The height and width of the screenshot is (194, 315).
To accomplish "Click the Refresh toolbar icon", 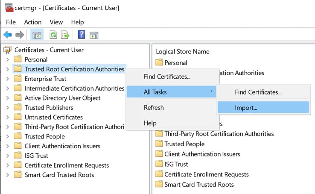I will tap(53, 35).
